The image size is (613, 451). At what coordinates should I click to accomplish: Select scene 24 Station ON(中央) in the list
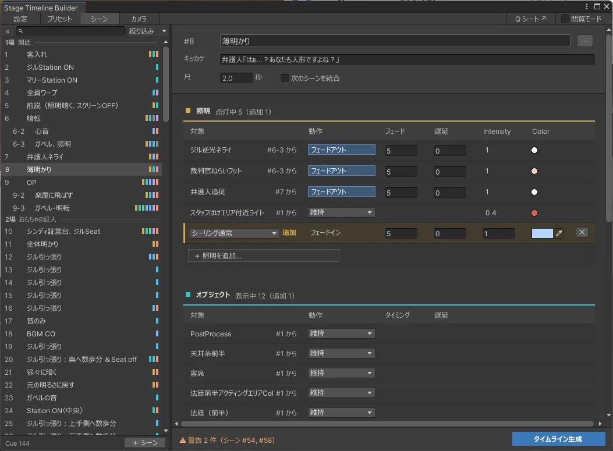coord(82,410)
